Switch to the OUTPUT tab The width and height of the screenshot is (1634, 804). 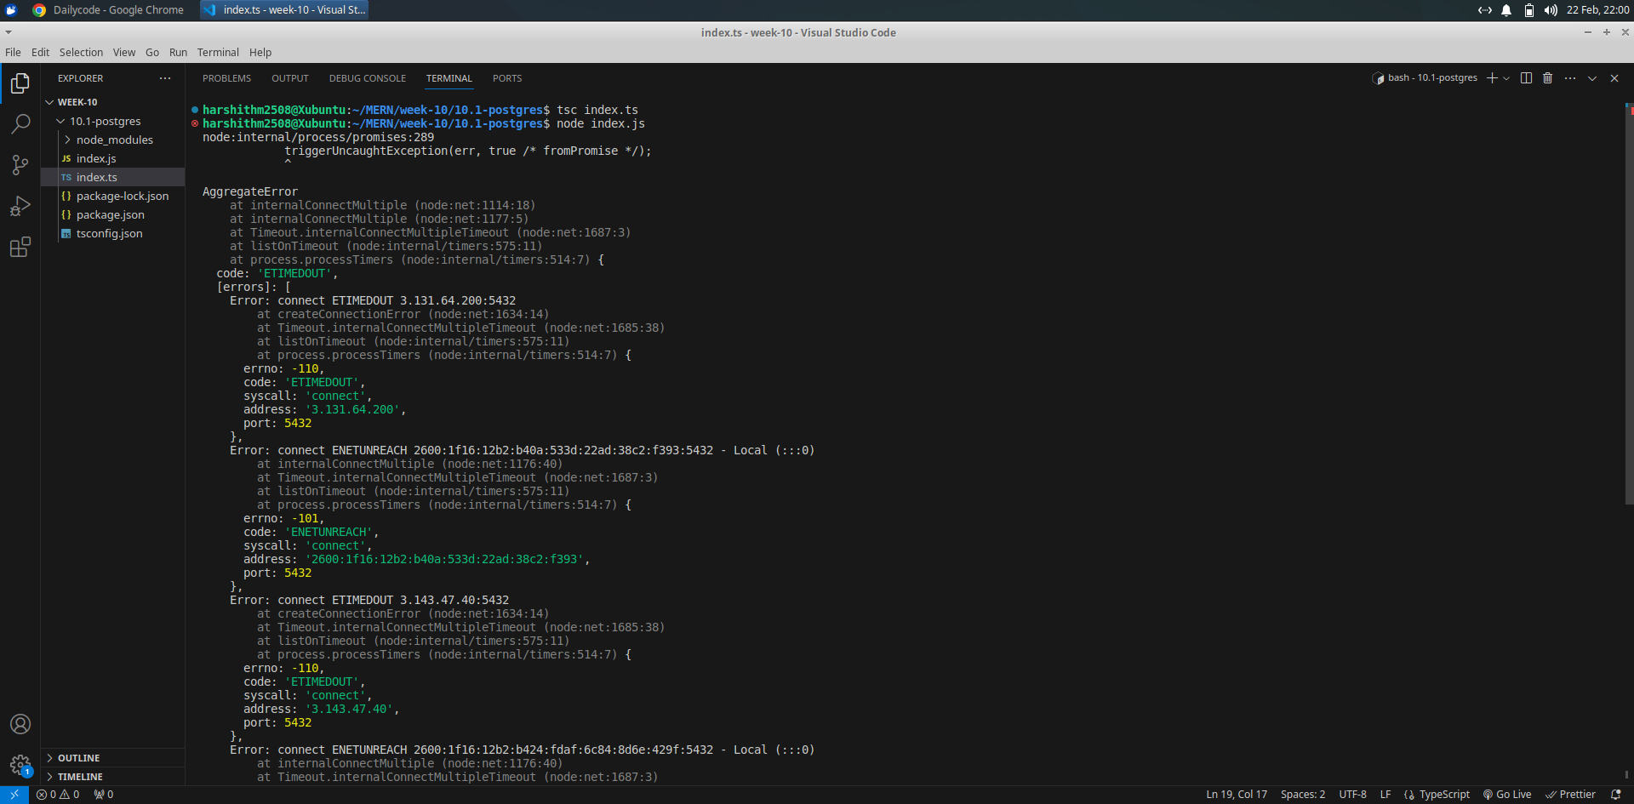(290, 78)
